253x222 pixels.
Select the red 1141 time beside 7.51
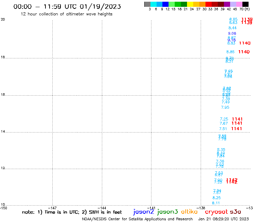tap(236, 129)
